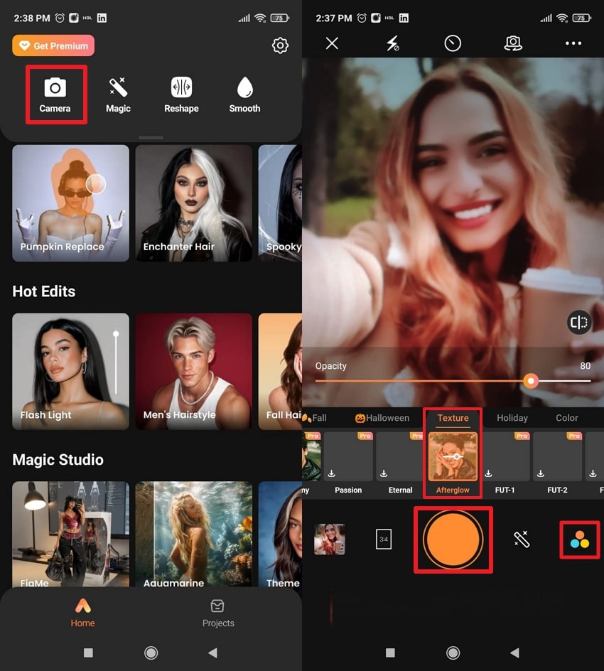Open the Pumpkin Replace template

pyautogui.click(x=70, y=203)
